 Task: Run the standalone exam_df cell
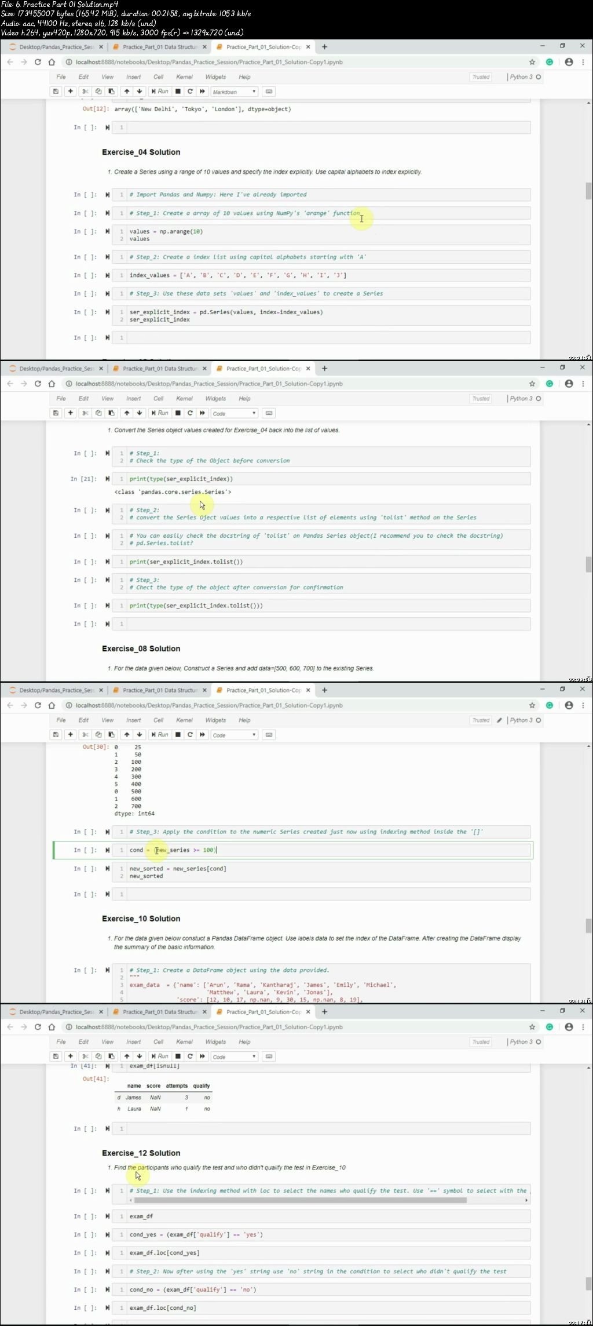[x=108, y=1216]
